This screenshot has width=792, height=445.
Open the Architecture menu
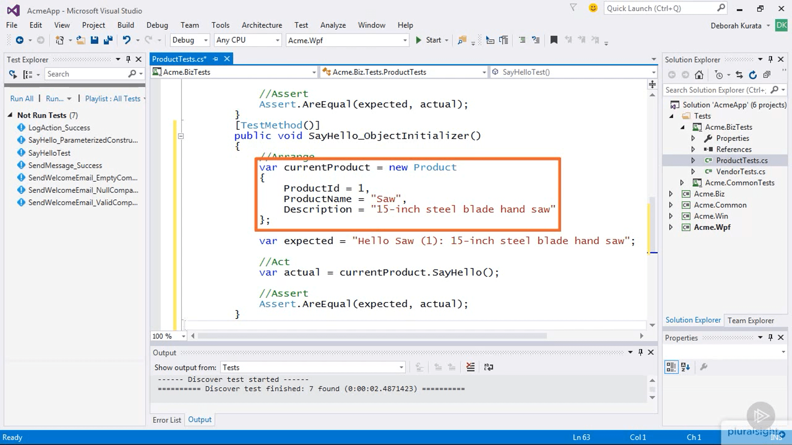coord(262,25)
